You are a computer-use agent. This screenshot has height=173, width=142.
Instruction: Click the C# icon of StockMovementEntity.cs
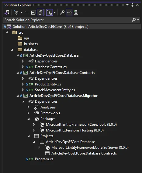coord(31,90)
